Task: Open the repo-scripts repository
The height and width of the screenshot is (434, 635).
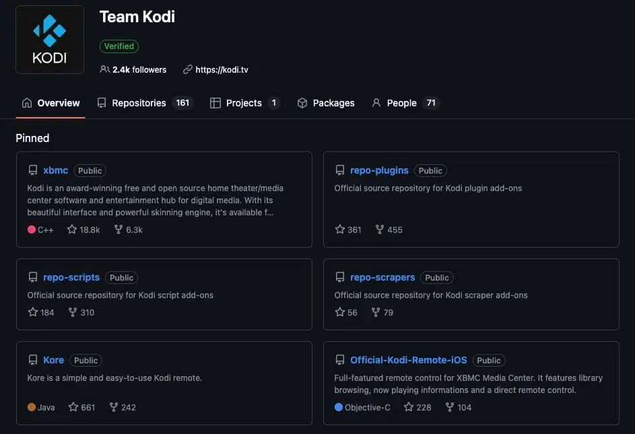Action: point(71,277)
